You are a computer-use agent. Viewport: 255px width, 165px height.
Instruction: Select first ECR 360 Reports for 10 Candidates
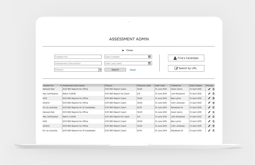[x=79, y=107]
